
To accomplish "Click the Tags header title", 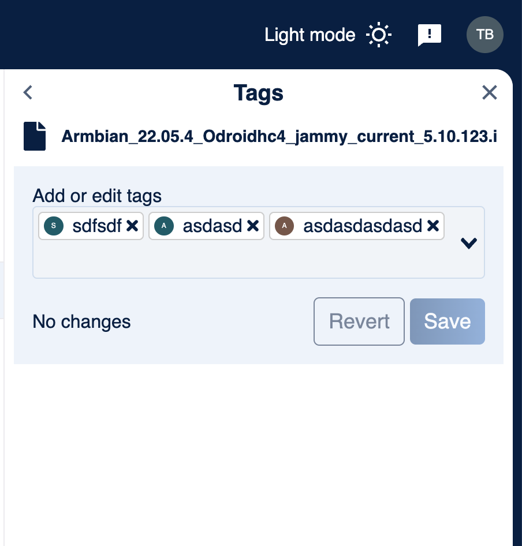I will coord(258,92).
